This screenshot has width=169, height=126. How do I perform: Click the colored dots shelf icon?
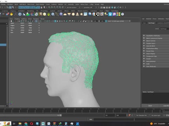coord(119,14)
